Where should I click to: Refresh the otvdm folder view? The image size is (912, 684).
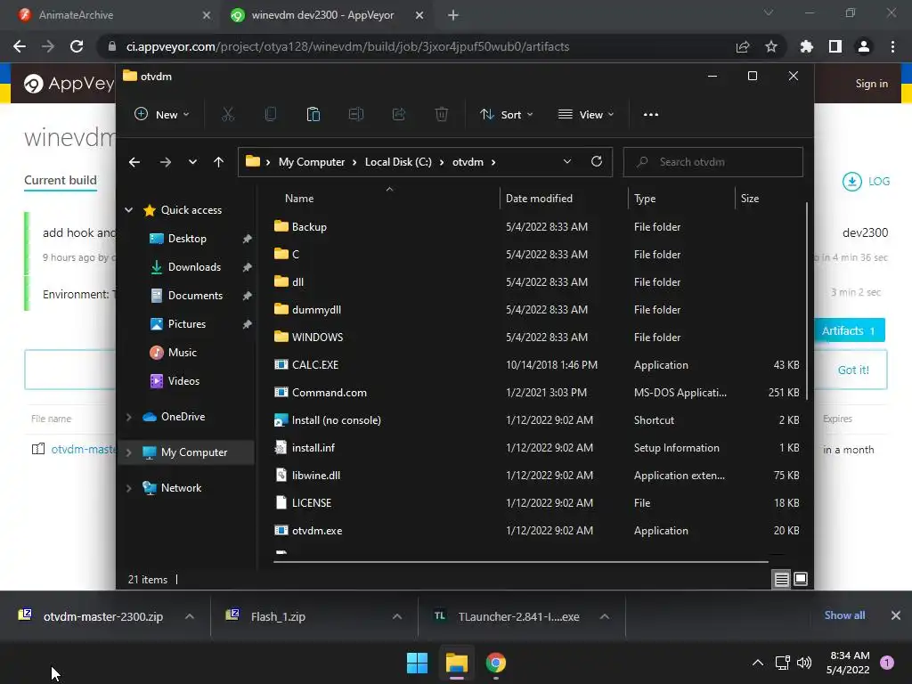pyautogui.click(x=596, y=162)
